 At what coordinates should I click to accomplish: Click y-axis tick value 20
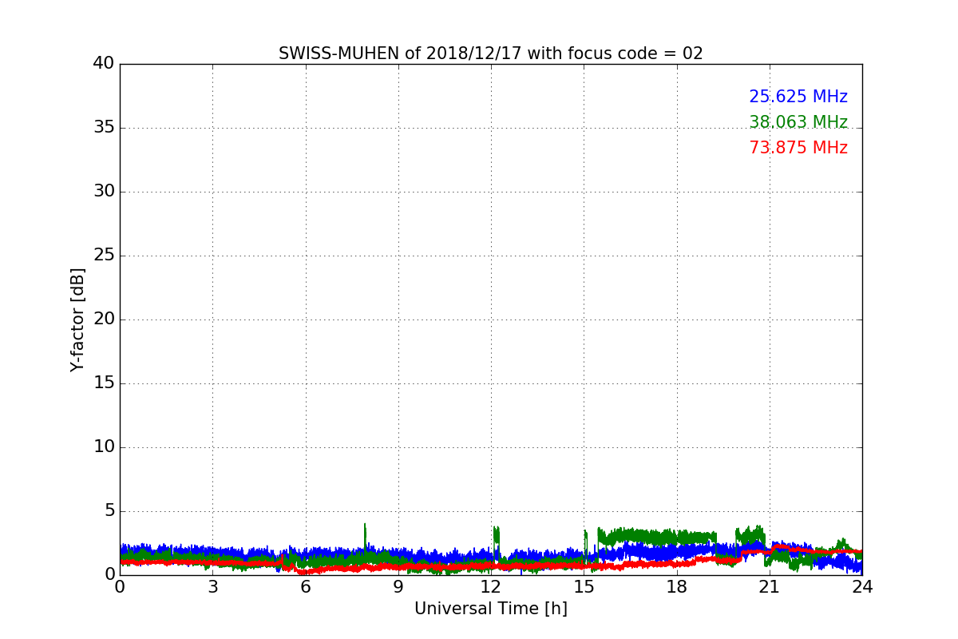tap(104, 319)
